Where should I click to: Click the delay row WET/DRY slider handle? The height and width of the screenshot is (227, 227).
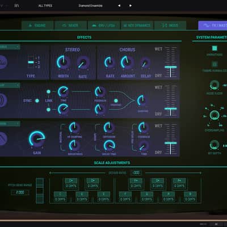(171, 109)
